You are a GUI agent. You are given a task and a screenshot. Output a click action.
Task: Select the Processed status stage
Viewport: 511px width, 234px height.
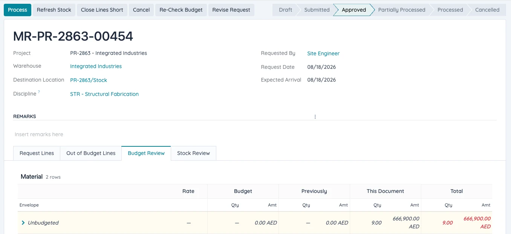[450, 10]
